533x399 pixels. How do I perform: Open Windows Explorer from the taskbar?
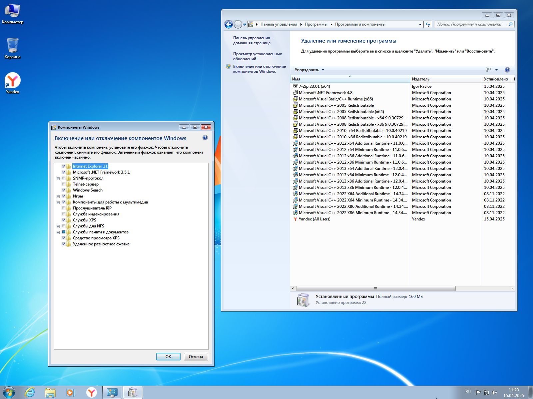click(x=50, y=393)
